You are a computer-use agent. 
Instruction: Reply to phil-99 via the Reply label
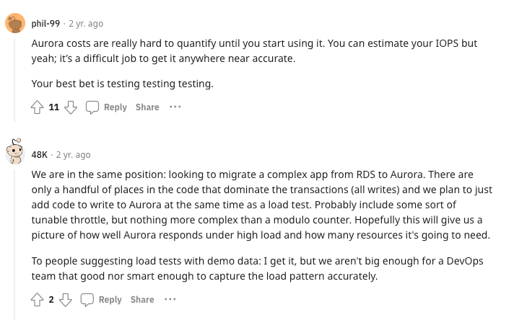pos(116,107)
